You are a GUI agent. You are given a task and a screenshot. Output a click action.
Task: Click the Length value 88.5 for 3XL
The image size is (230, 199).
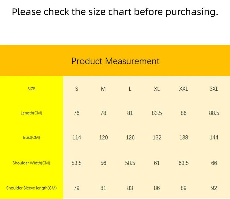pos(214,113)
